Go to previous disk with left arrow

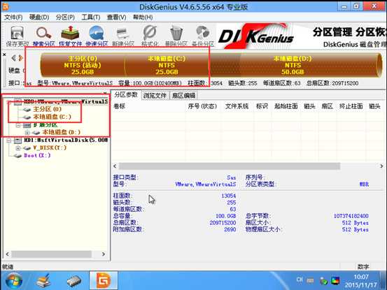[13, 58]
